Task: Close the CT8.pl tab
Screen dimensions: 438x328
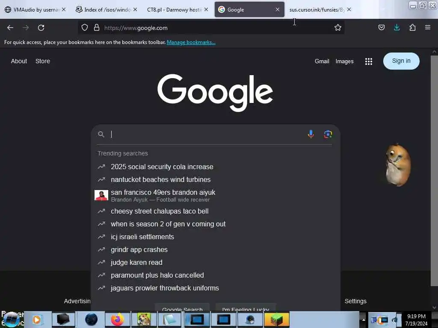Action: [x=206, y=9]
